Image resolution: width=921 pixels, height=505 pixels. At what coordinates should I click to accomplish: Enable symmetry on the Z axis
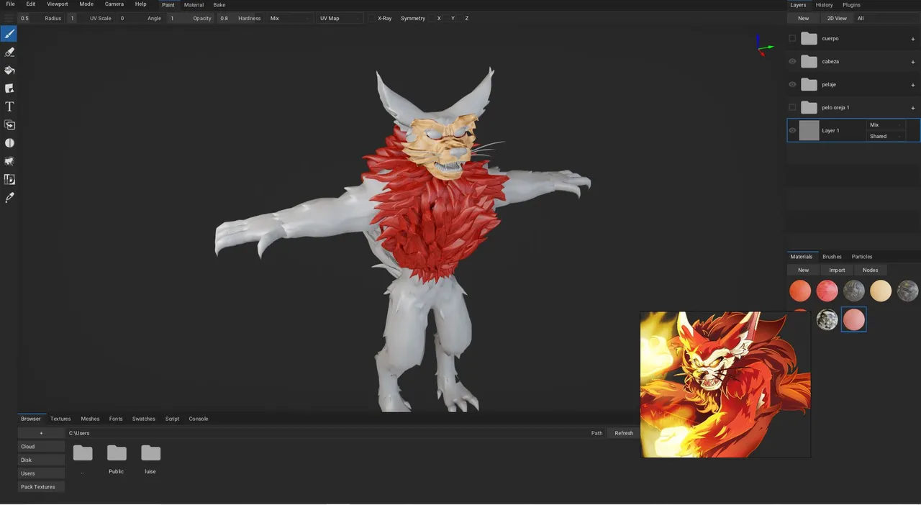460,18
